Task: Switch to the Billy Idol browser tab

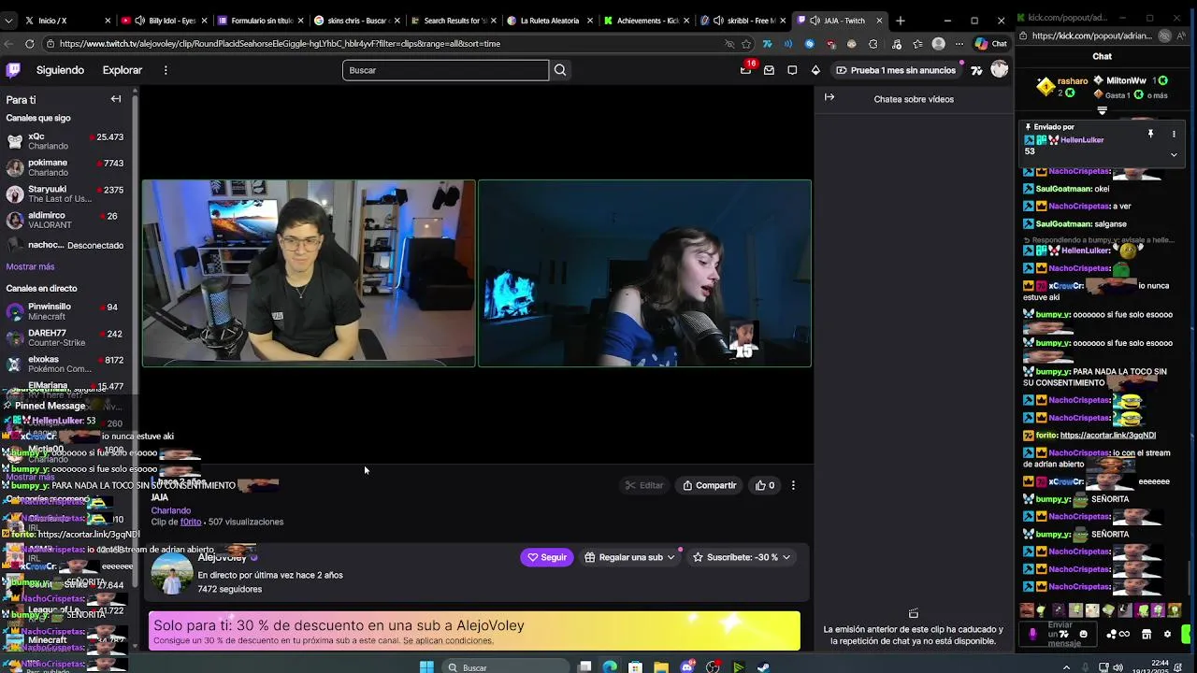Action: (x=164, y=21)
